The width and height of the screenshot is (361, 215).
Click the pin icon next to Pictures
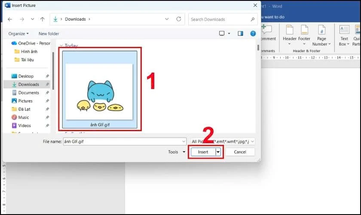coord(47,101)
